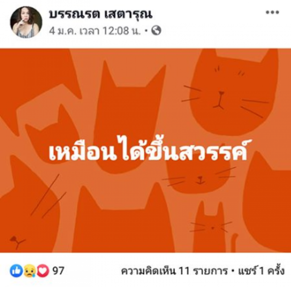Open the circular profile picture of the poster
The image size is (291, 287).
pyautogui.click(x=26, y=22)
